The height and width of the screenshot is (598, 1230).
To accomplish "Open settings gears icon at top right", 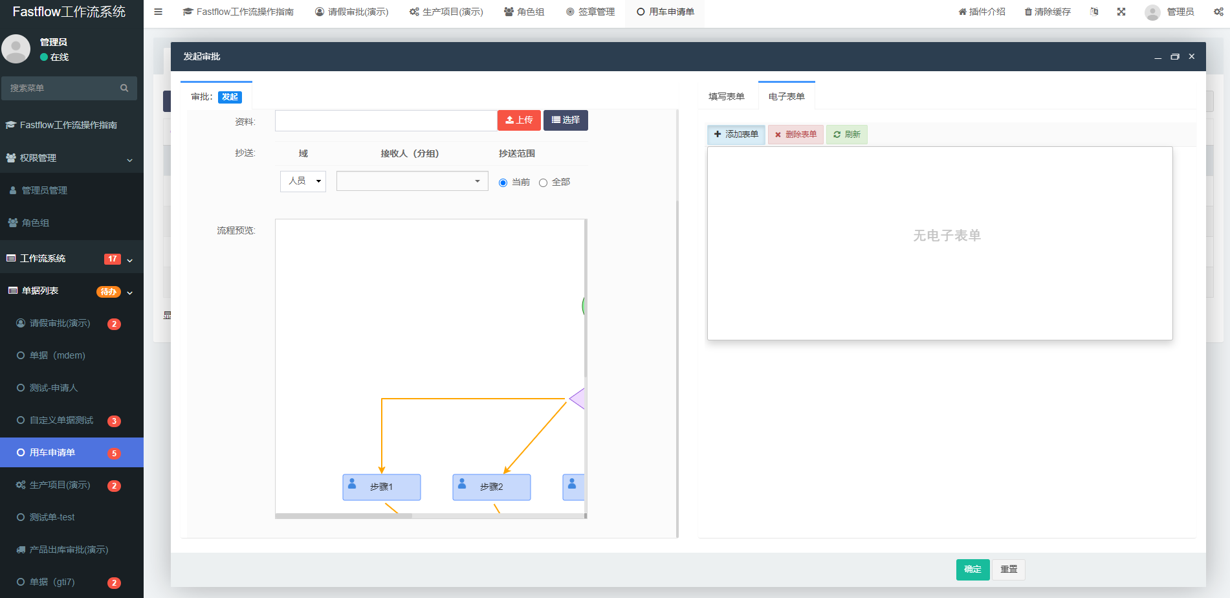I will pos(1218,12).
